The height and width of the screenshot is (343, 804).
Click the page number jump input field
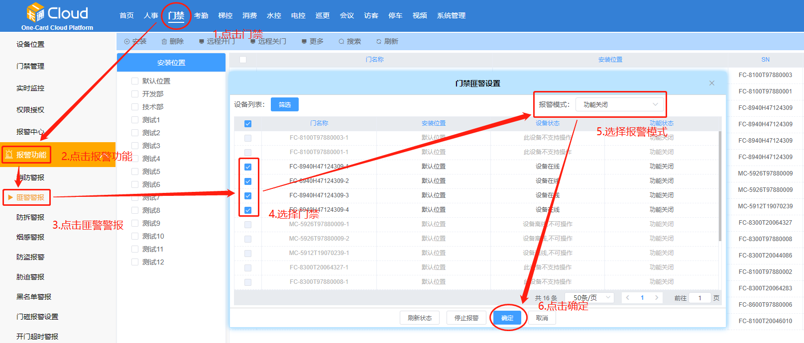699,298
